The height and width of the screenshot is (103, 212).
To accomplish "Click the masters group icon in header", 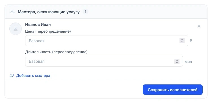I will pyautogui.click(x=12, y=12).
